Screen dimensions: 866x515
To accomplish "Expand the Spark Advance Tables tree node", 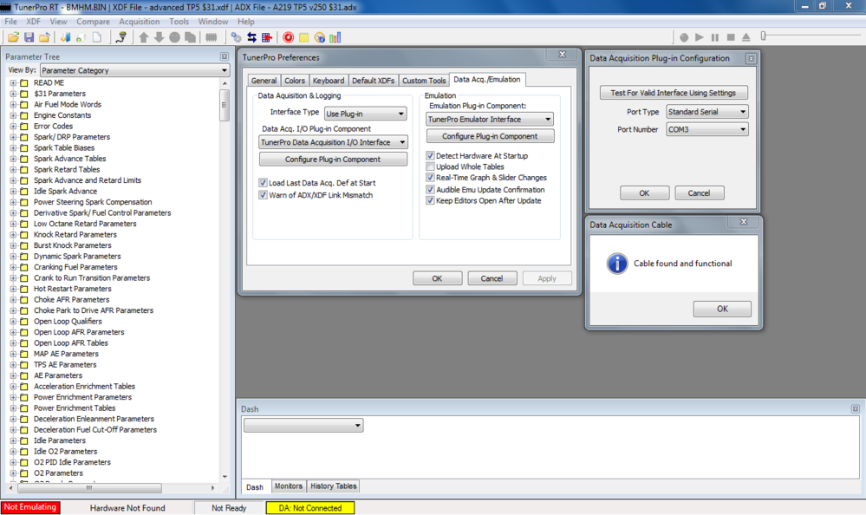I will coord(13,159).
